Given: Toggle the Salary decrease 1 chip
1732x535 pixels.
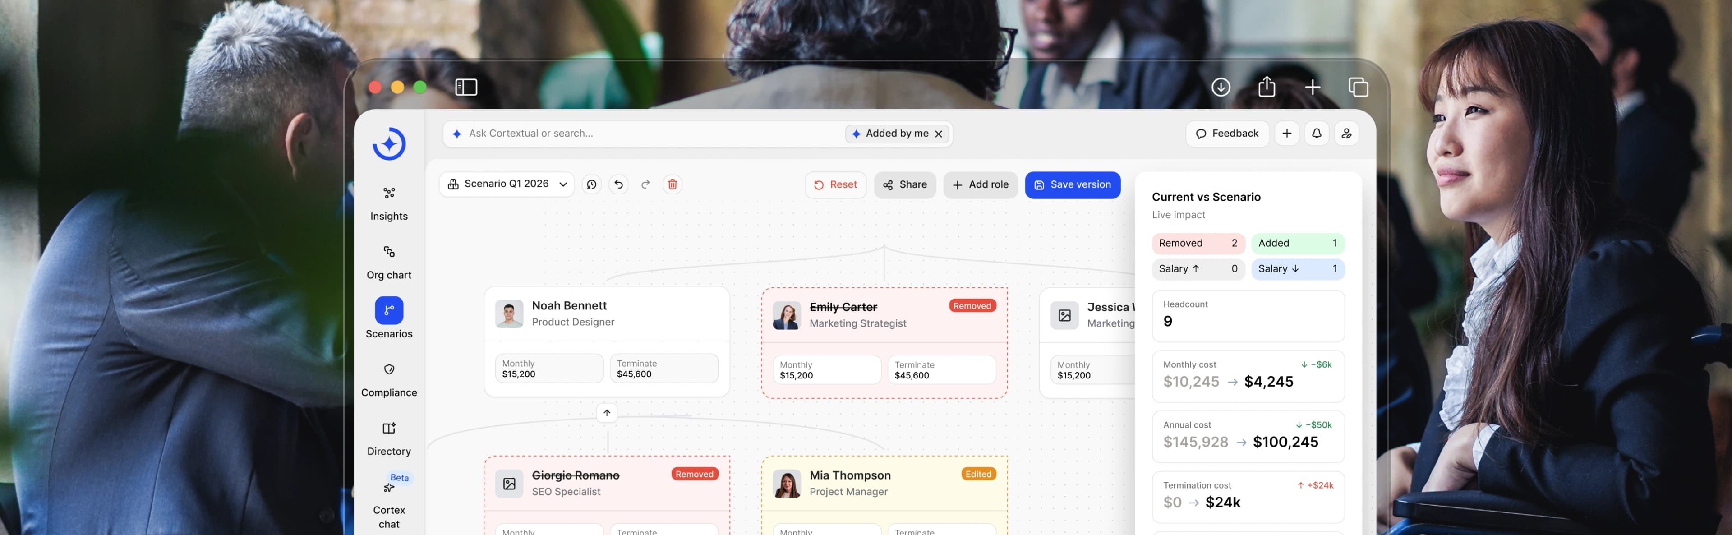Looking at the screenshot, I should (1298, 269).
